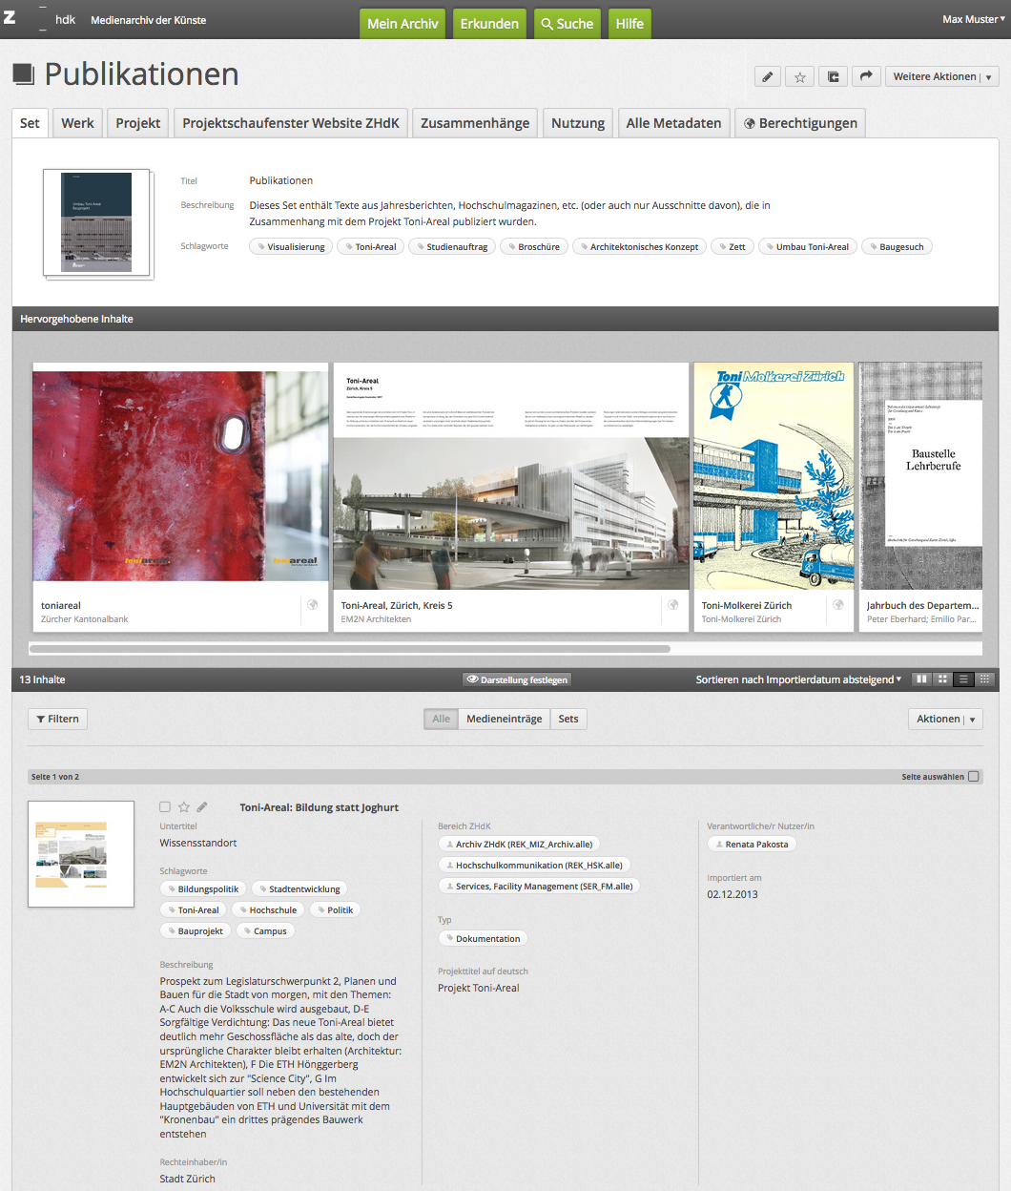Click the Filtern button
The height and width of the screenshot is (1191, 1011).
(x=57, y=720)
